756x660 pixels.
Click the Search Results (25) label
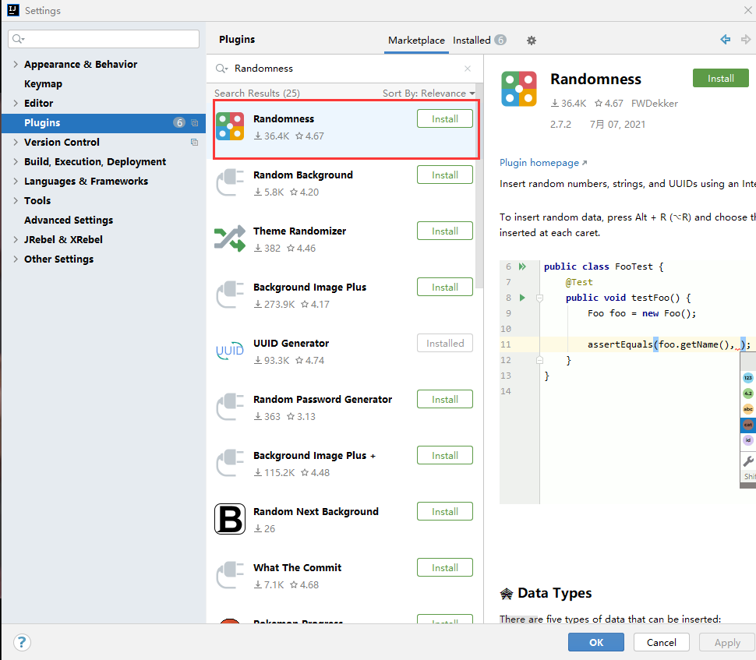[257, 93]
